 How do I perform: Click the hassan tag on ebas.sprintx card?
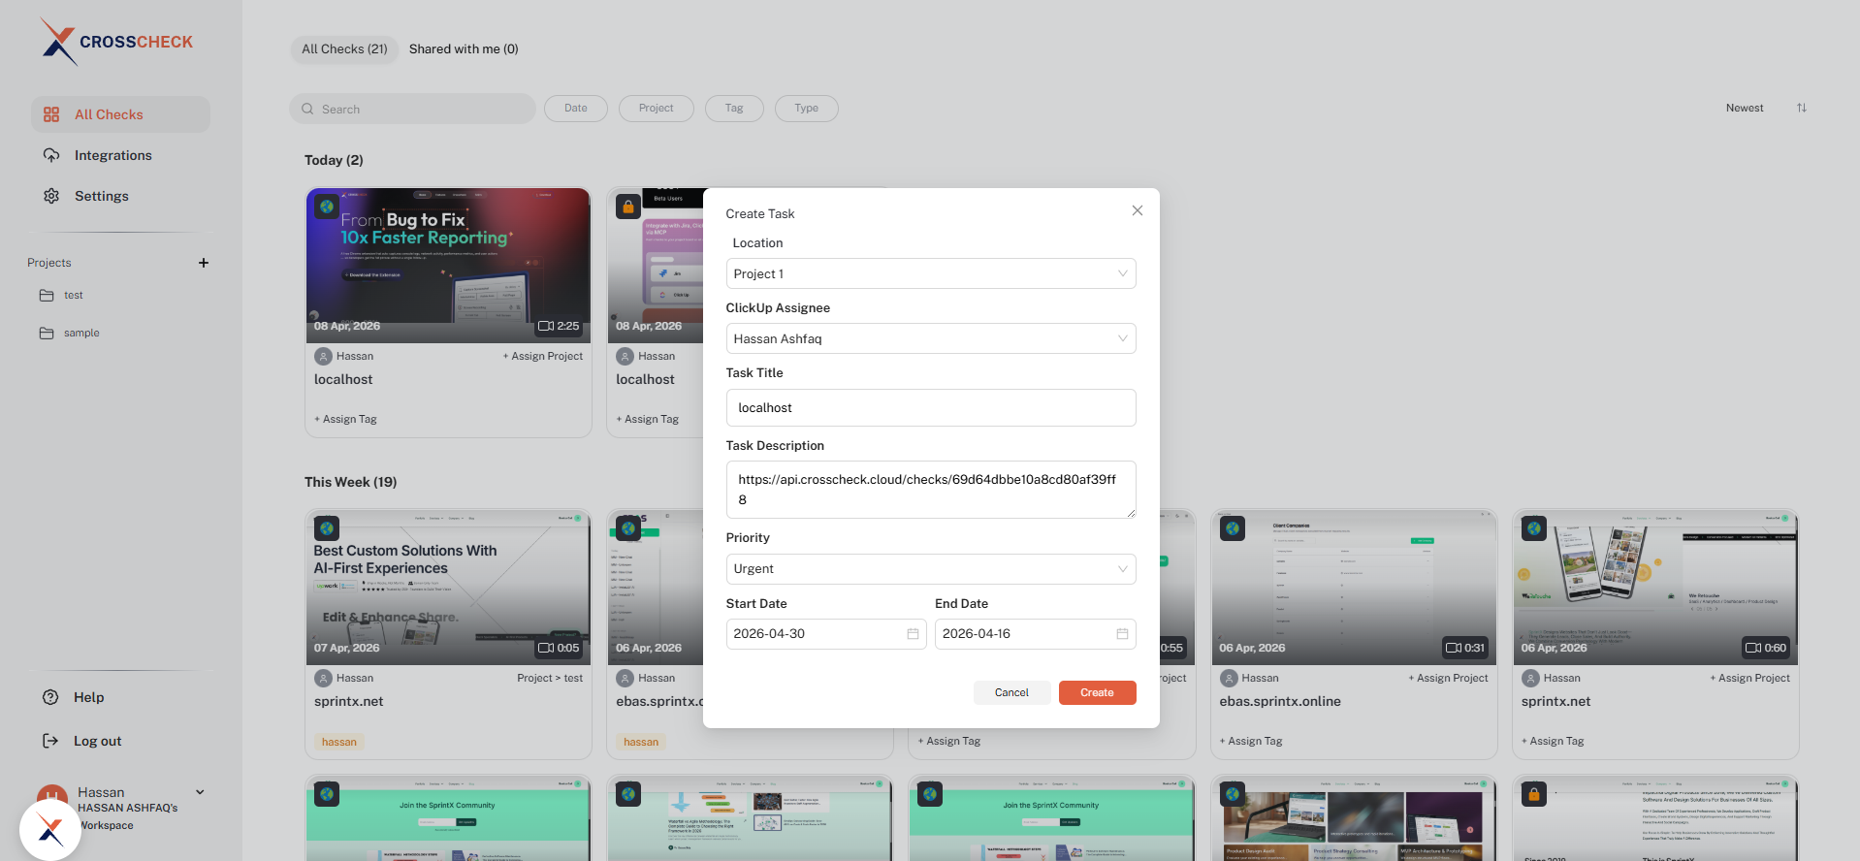click(641, 742)
